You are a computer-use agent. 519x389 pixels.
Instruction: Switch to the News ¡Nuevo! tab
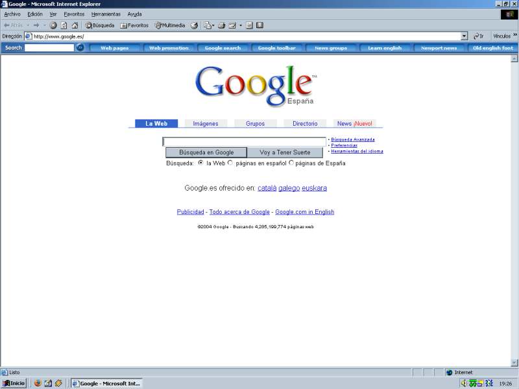[354, 123]
